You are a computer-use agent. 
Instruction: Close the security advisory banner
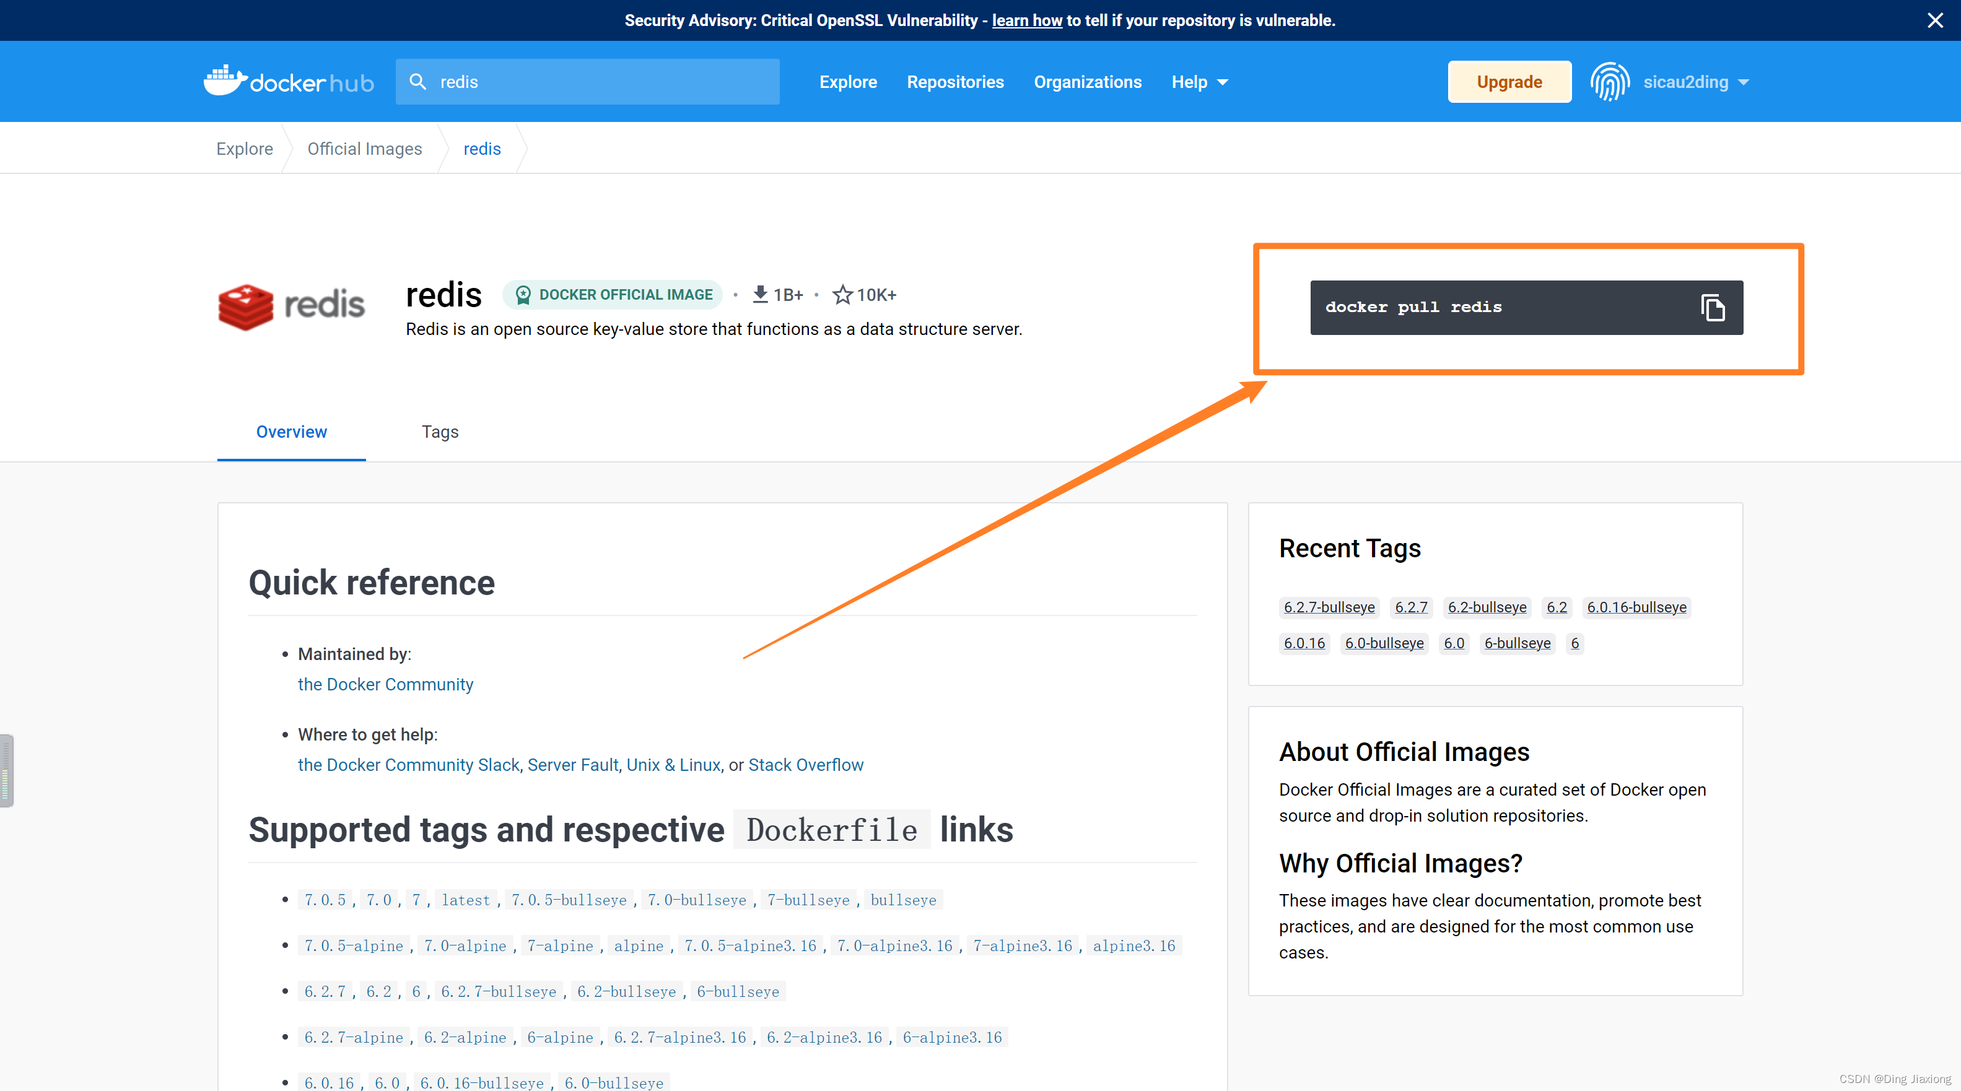pyautogui.click(x=1934, y=20)
